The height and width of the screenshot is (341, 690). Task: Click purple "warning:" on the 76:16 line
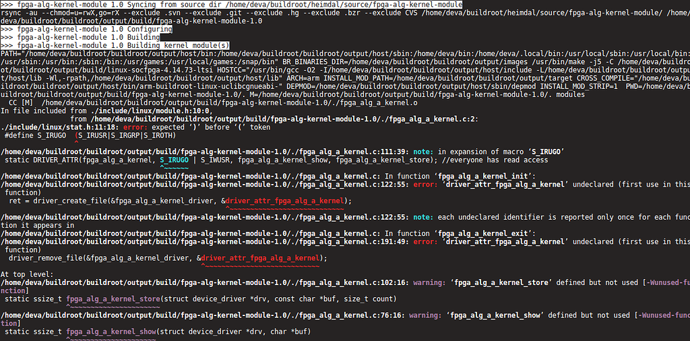coord(425,315)
